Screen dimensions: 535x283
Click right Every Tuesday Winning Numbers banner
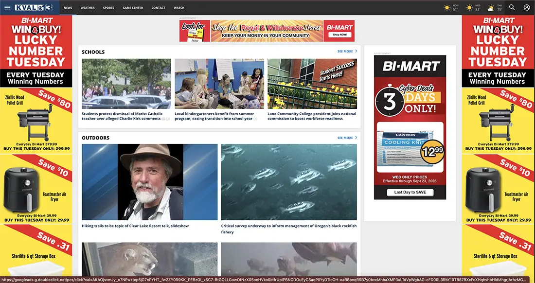pyautogui.click(x=498, y=78)
